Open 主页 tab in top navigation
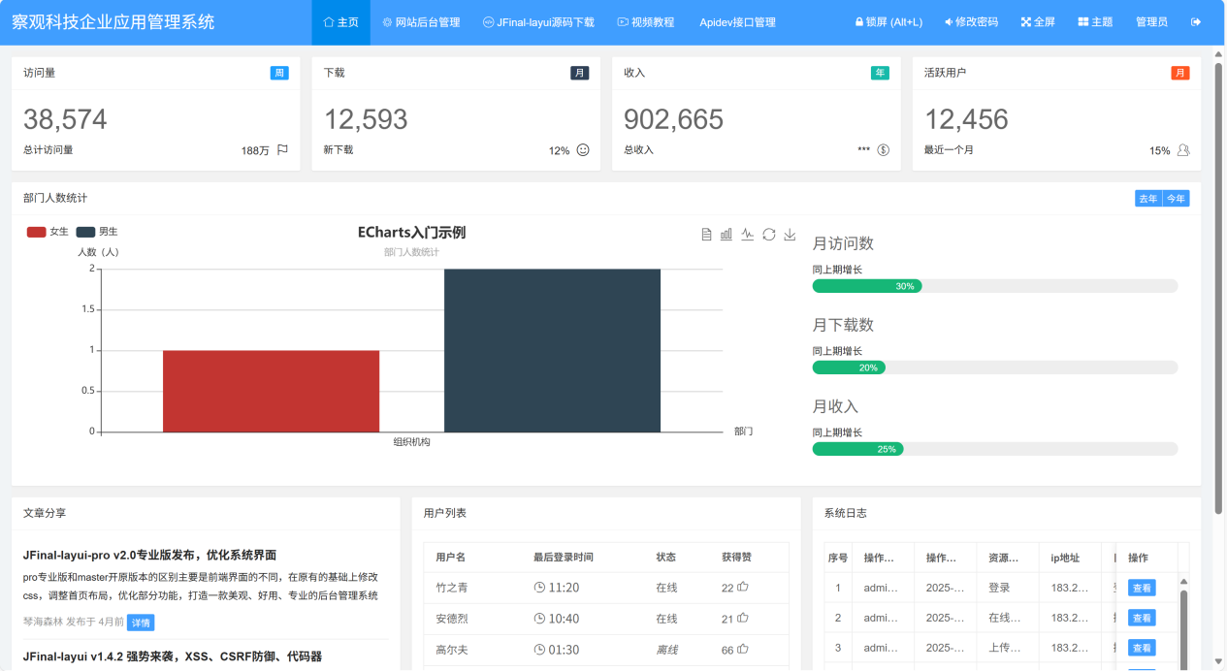Screen dimensions: 1227x671 tap(340, 22)
